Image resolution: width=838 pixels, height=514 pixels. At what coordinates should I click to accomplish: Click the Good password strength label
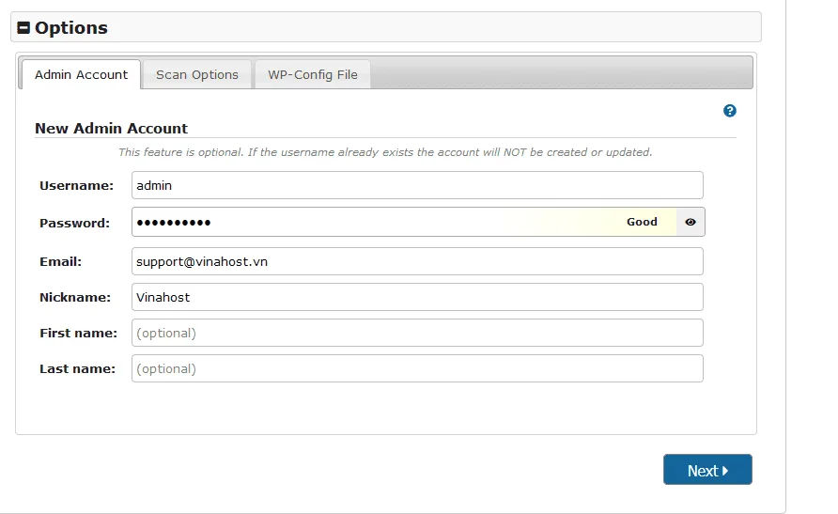(642, 222)
